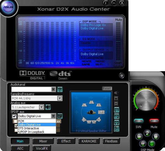The image size is (165, 151).
Task: Click the small speaker icon above the plus button
Action: pyautogui.click(x=116, y=93)
